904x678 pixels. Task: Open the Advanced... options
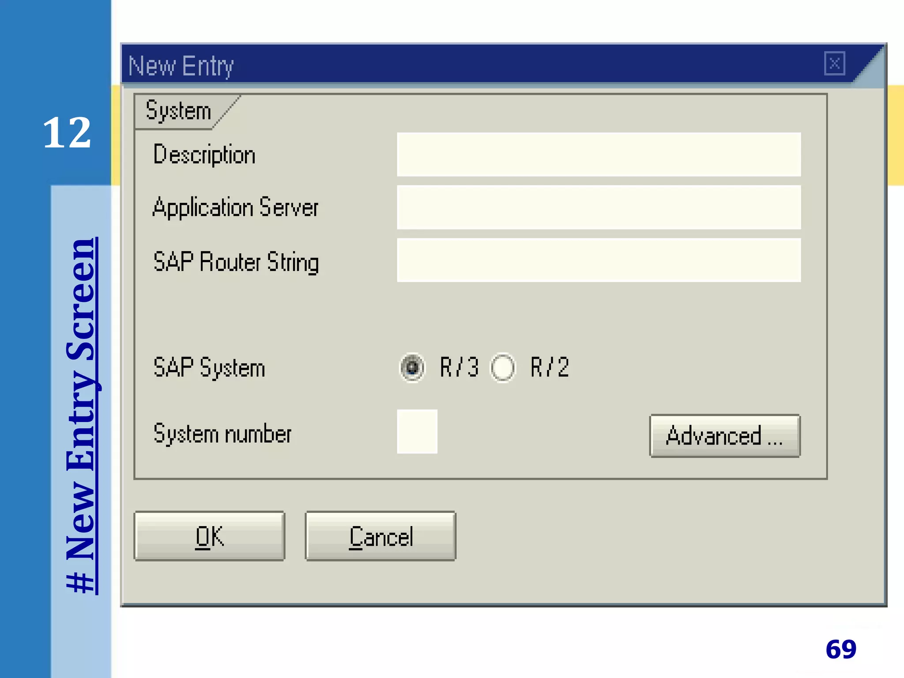coord(724,436)
